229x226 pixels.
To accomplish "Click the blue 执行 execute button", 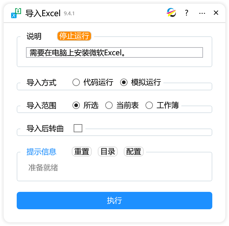I will [114, 201].
